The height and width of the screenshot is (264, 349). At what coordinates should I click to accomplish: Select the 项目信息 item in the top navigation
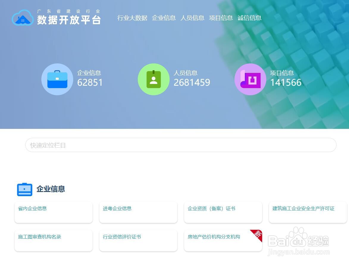point(221,18)
